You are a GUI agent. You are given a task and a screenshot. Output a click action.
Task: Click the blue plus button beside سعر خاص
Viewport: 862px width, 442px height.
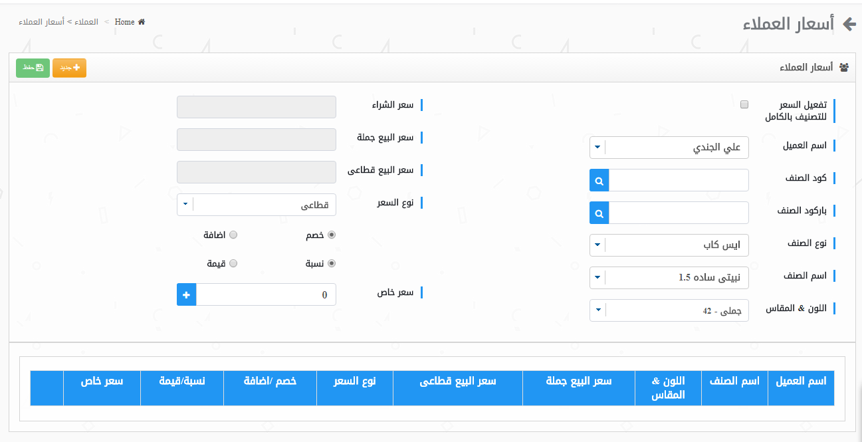(186, 294)
